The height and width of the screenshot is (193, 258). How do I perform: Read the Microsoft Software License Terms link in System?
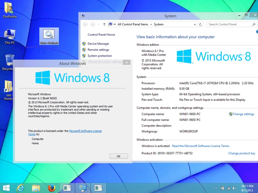[201, 146]
